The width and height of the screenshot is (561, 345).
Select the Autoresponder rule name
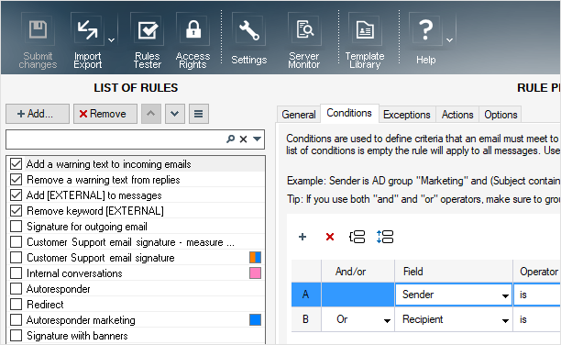click(59, 289)
